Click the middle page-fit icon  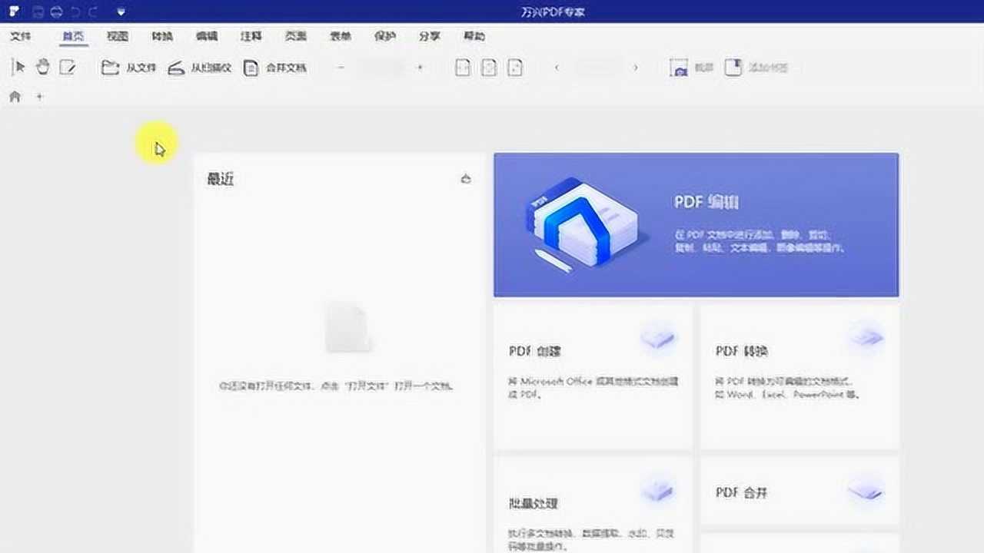click(x=489, y=68)
